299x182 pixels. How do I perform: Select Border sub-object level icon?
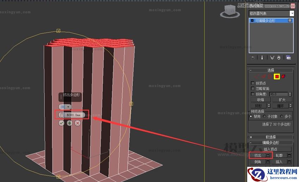coord(270,77)
